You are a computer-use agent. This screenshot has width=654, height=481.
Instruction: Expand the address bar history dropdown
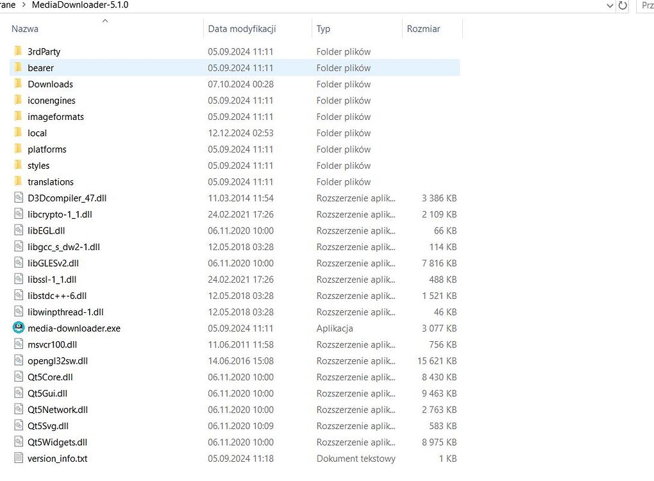pyautogui.click(x=610, y=5)
